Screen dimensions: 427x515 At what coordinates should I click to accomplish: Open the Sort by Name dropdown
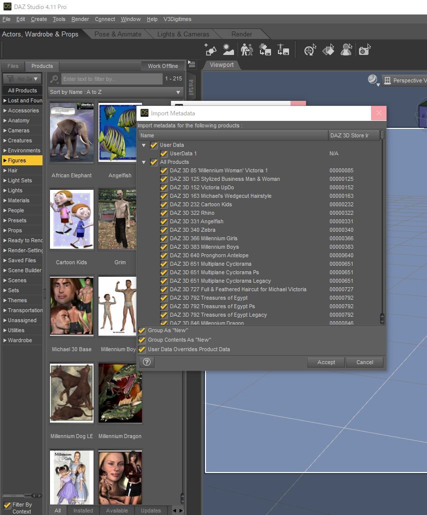[115, 92]
